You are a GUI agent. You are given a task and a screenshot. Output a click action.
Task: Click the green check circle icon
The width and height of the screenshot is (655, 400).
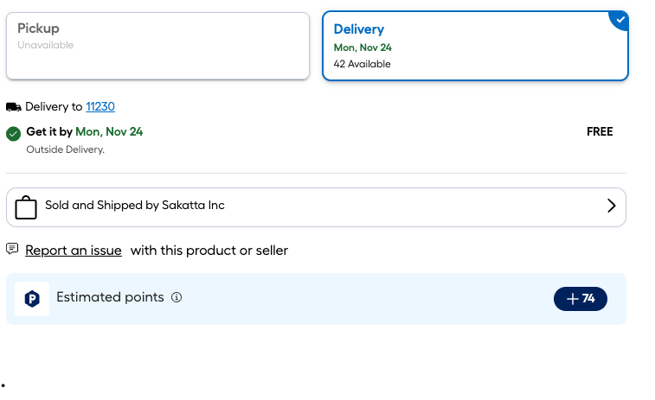(x=14, y=133)
